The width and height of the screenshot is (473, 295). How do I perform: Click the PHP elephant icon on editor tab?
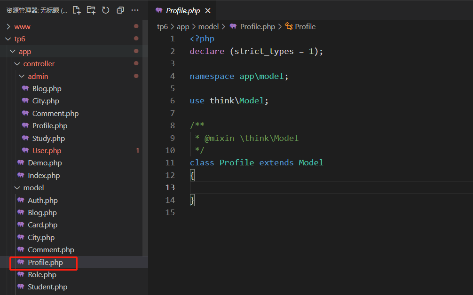159,10
